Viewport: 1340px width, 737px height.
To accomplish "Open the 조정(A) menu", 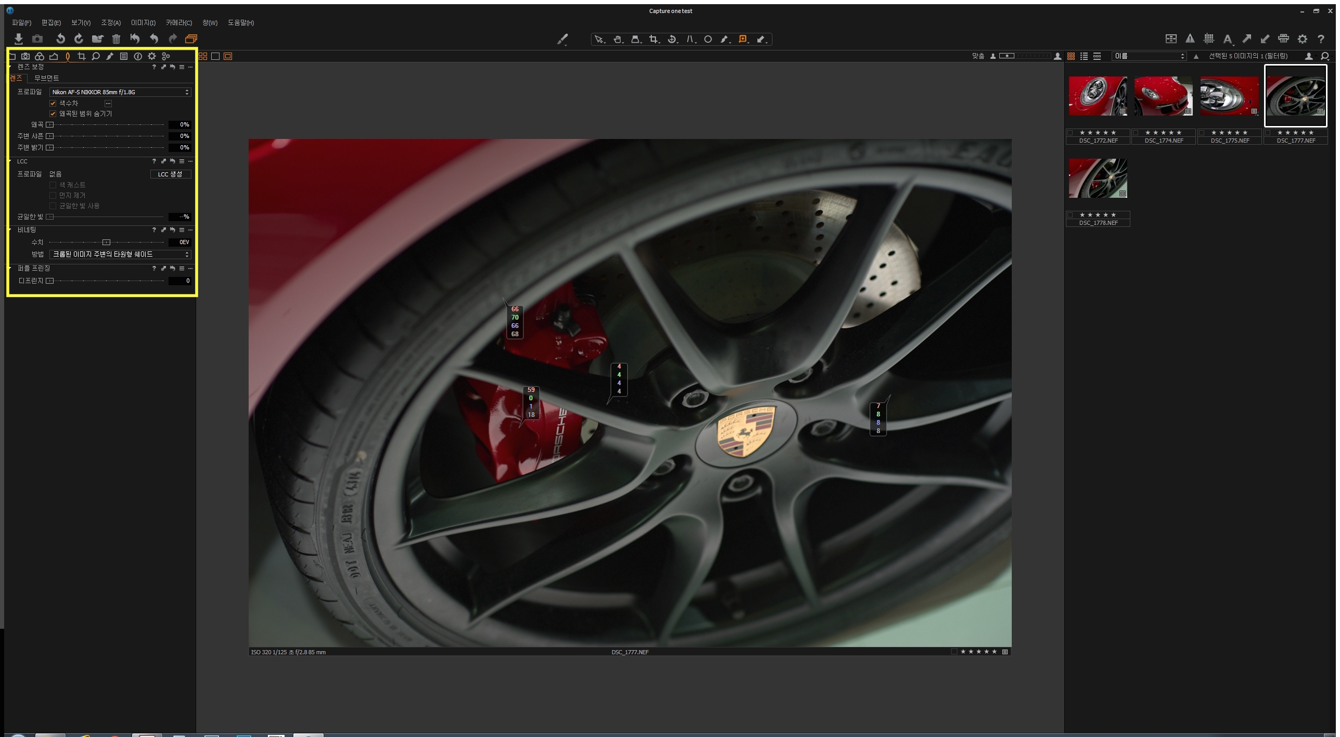I will click(x=110, y=23).
